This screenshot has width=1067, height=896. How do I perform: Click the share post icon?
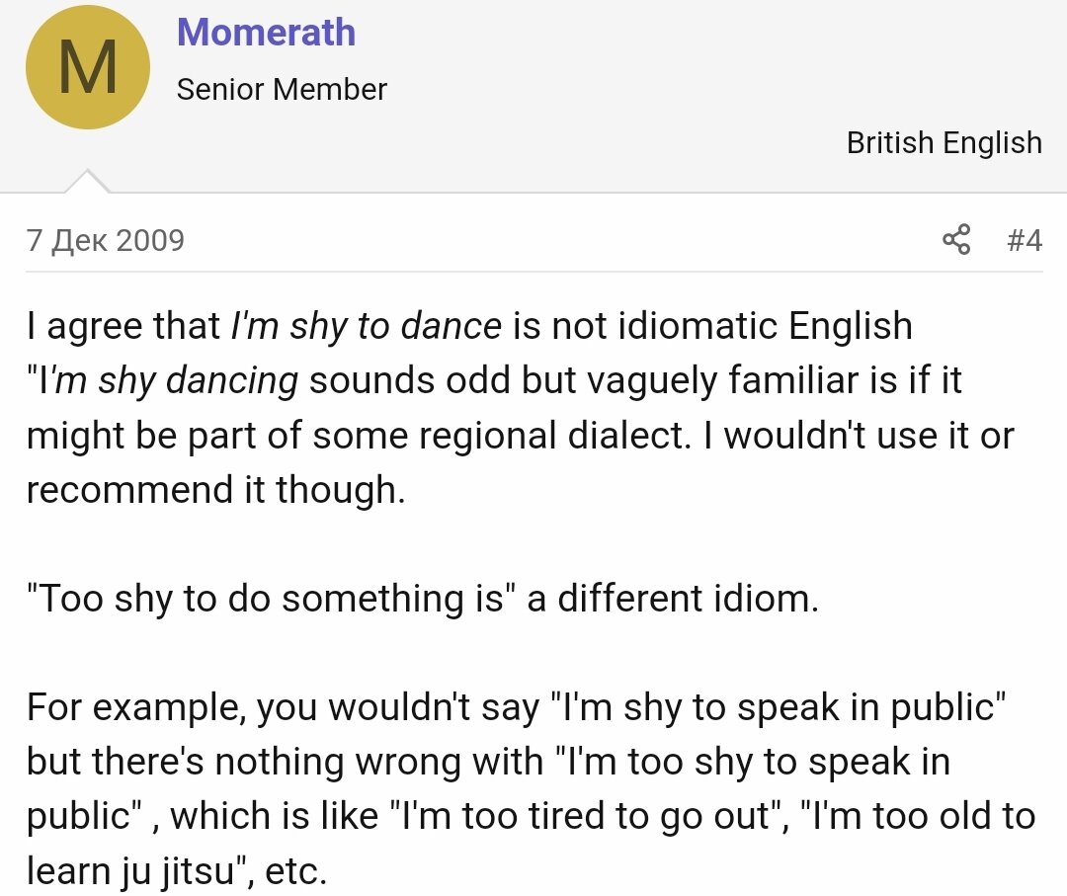pyautogui.click(x=955, y=240)
